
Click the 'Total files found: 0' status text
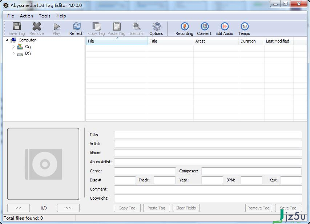click(23, 218)
